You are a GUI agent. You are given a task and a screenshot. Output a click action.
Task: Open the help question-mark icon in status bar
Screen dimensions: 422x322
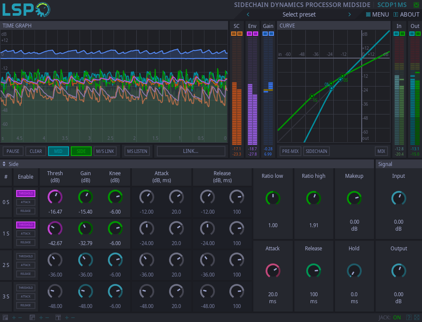coord(409,318)
